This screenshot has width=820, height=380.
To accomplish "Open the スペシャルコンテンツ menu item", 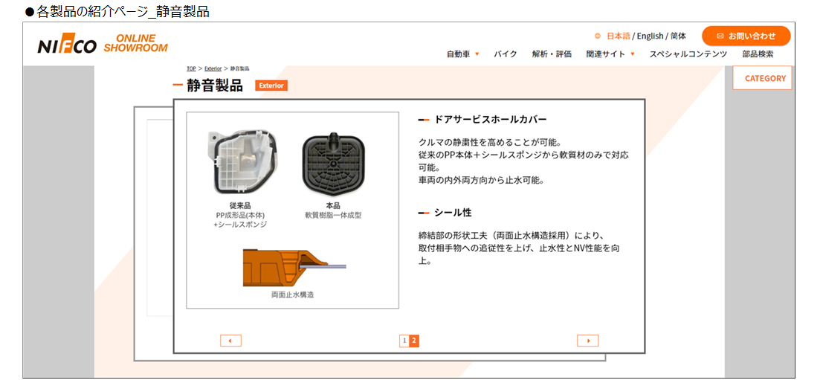I will point(688,54).
